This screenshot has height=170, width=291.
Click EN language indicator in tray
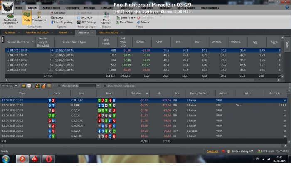pos(257,158)
